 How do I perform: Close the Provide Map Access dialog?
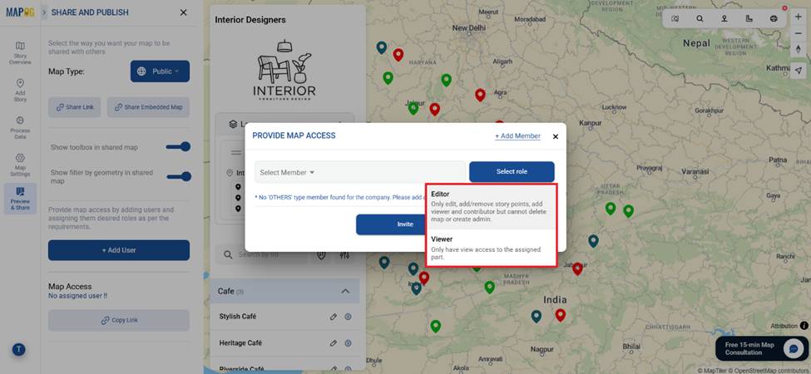coord(556,137)
